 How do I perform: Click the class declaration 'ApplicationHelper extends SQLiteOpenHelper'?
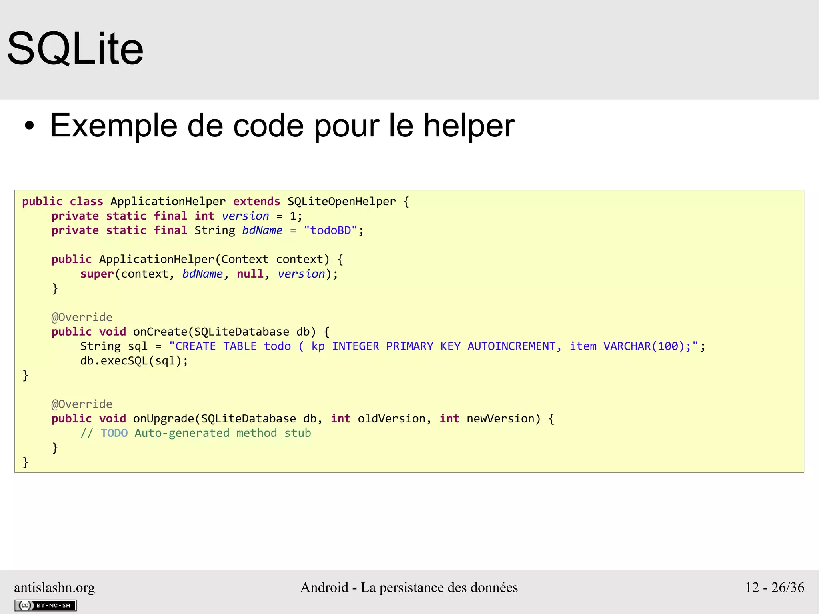tap(253, 201)
